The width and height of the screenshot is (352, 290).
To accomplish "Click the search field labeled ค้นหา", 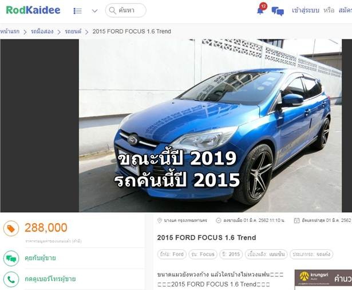I will 126,10.
